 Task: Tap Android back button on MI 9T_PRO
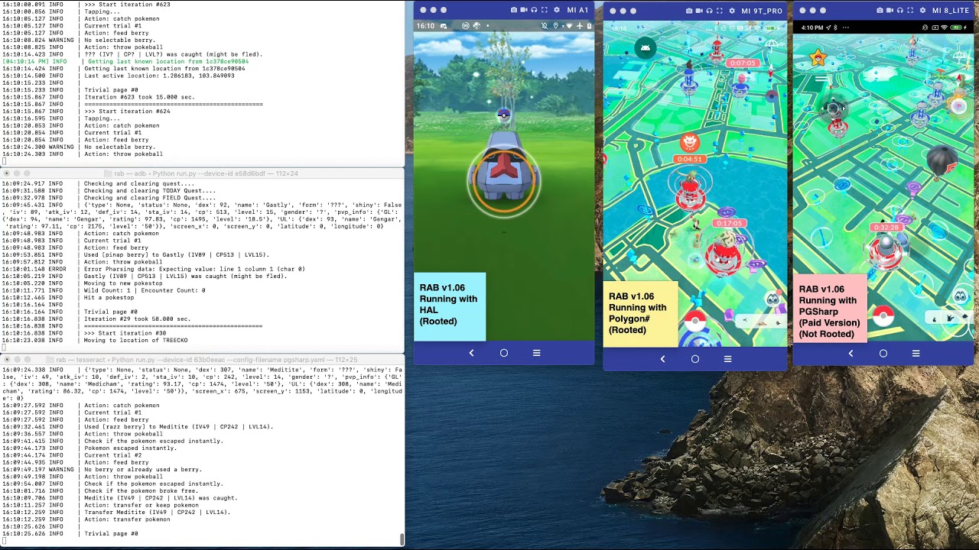662,359
